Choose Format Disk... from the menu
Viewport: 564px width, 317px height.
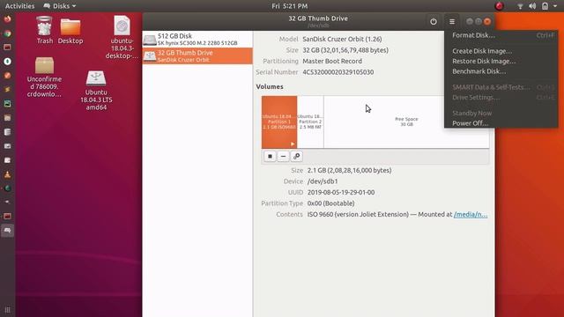point(501,35)
